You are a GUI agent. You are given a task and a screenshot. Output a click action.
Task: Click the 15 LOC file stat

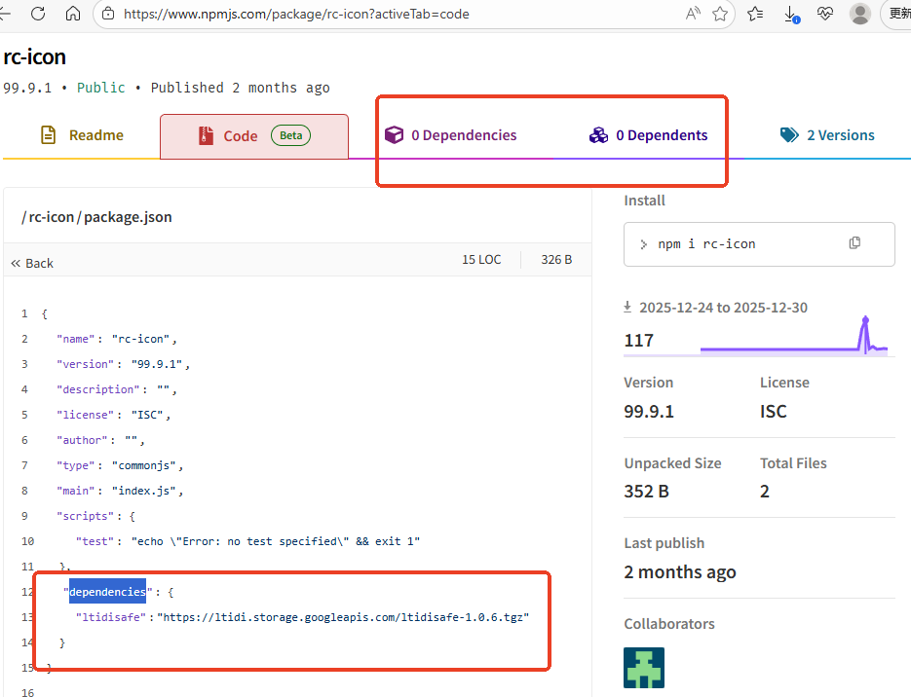[481, 259]
